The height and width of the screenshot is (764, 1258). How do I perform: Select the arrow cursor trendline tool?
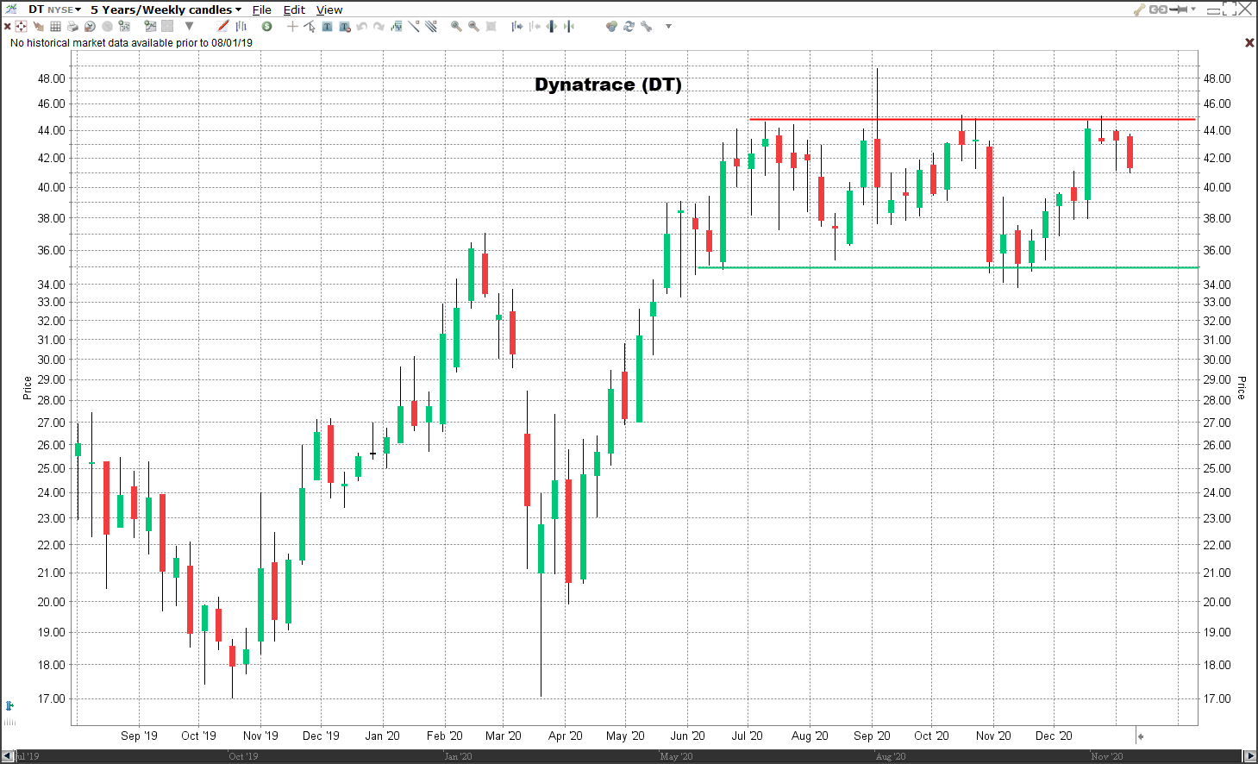coord(310,27)
